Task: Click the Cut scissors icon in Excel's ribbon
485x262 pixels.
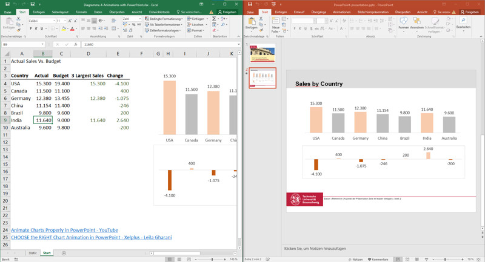Action: [19, 19]
